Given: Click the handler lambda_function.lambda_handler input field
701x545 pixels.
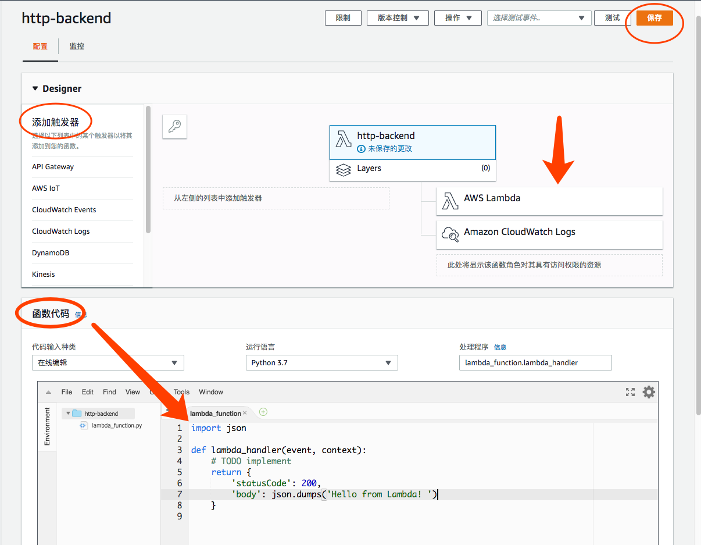Looking at the screenshot, I should (535, 362).
